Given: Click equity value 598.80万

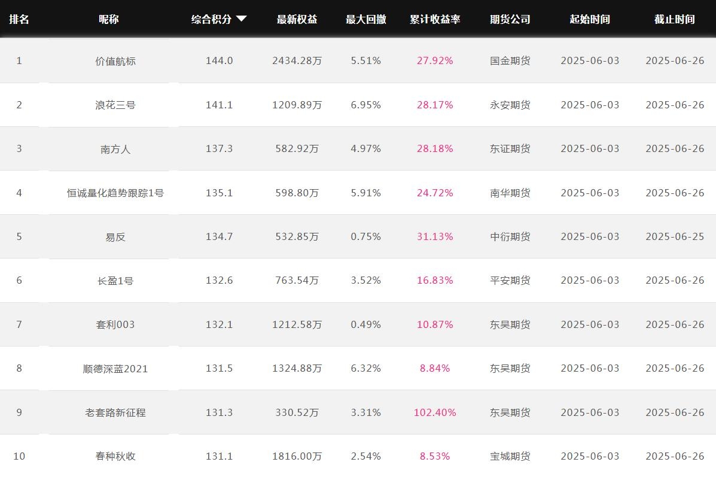Looking at the screenshot, I should (x=297, y=193).
